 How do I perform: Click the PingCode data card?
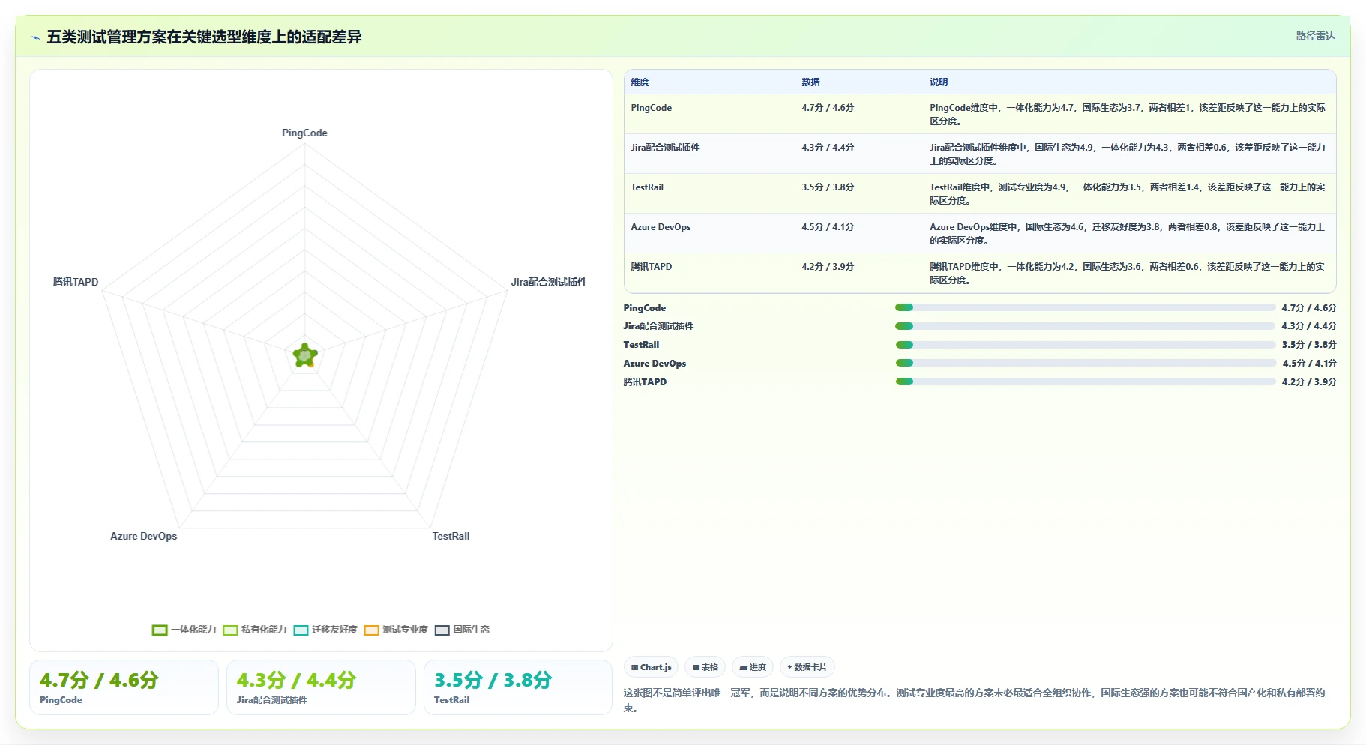[124, 687]
